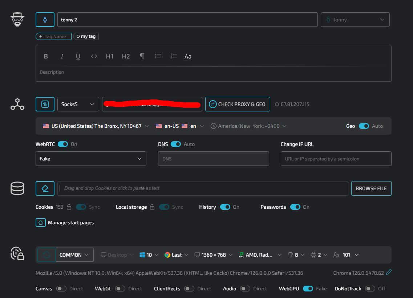Viewport: 413px width, 298px height.
Task: Toggle the Canvas Direct switch
Action: (61, 289)
